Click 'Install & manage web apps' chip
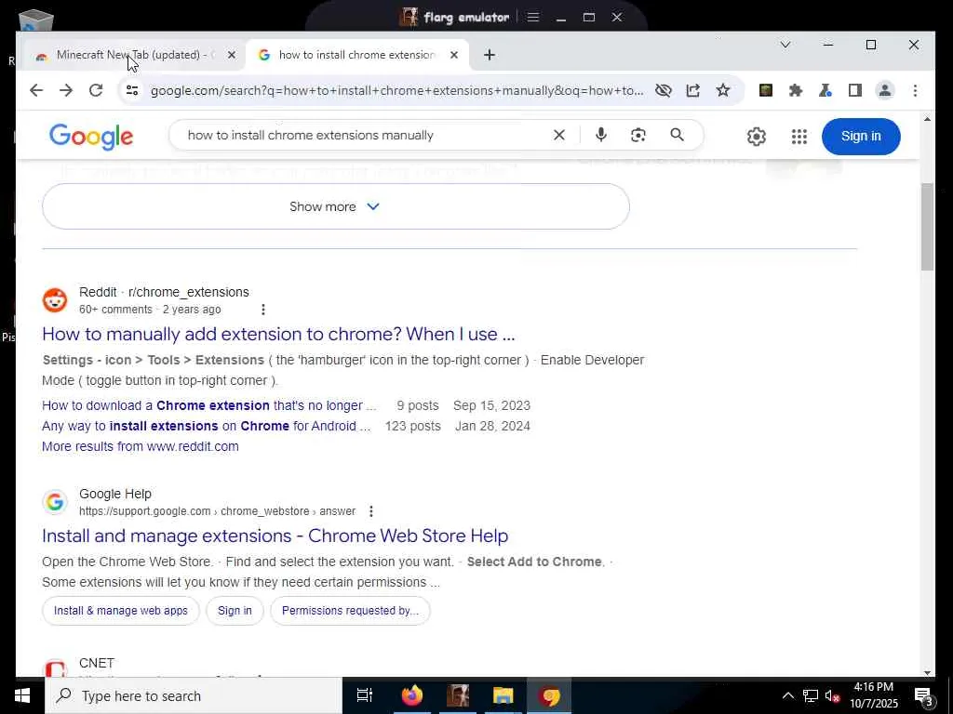The width and height of the screenshot is (953, 714). (121, 611)
